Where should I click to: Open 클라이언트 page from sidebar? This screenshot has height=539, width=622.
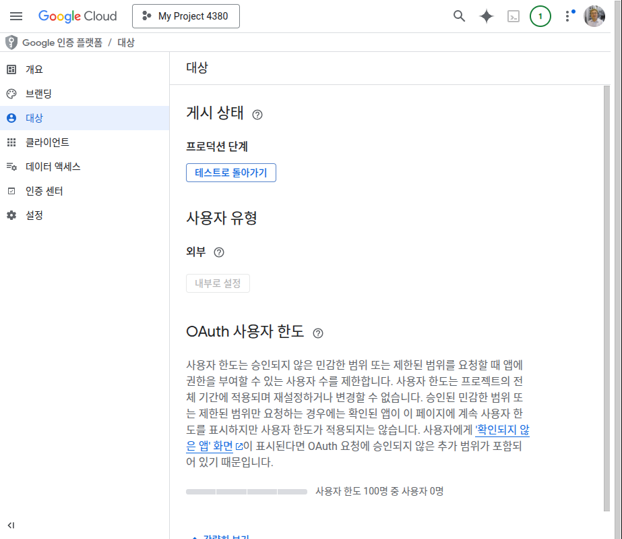click(x=47, y=142)
